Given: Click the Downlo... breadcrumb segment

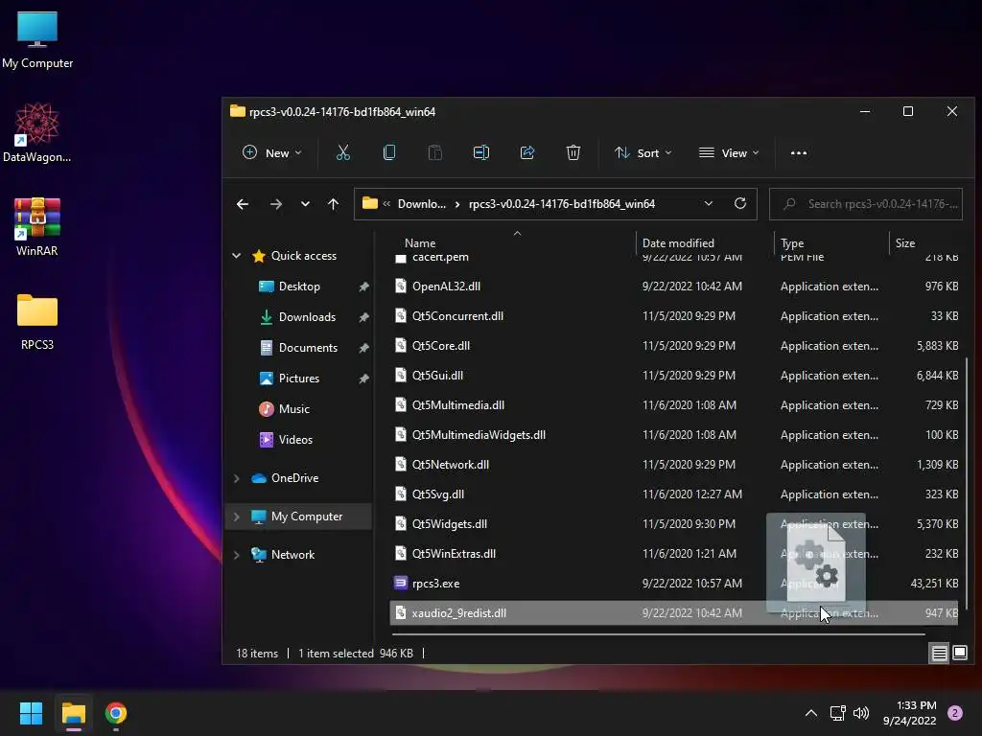Looking at the screenshot, I should click(422, 204).
